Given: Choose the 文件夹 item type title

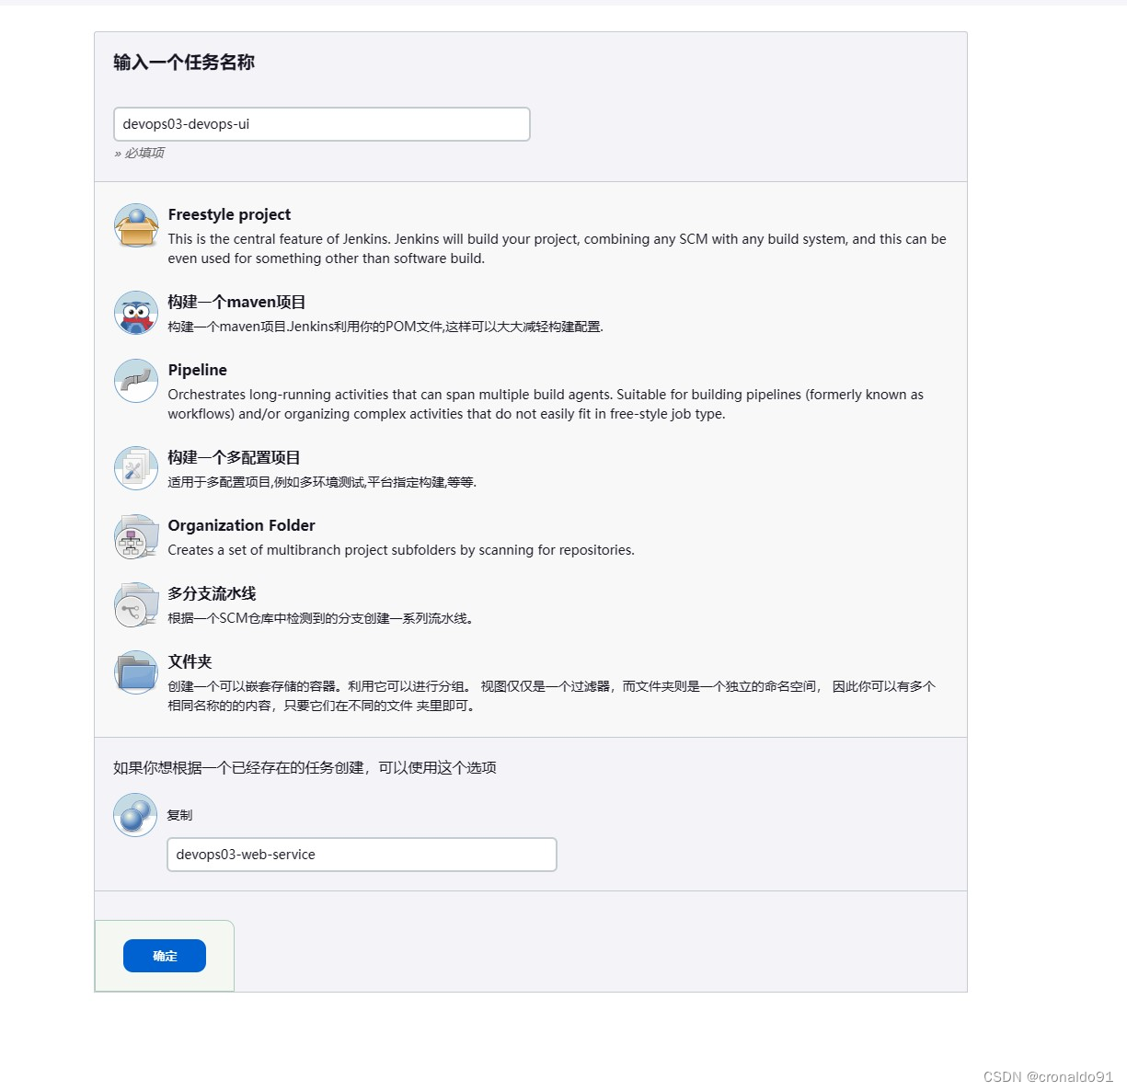Looking at the screenshot, I should click(x=190, y=661).
